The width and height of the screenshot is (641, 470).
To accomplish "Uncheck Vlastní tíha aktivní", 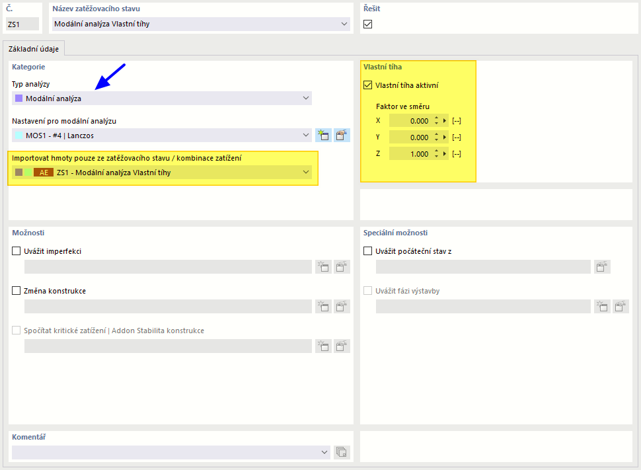I will (x=368, y=85).
